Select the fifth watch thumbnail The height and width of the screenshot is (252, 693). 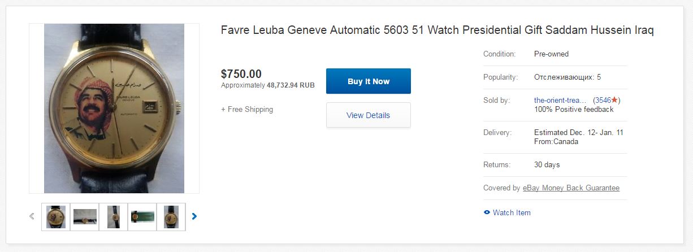[171, 217]
